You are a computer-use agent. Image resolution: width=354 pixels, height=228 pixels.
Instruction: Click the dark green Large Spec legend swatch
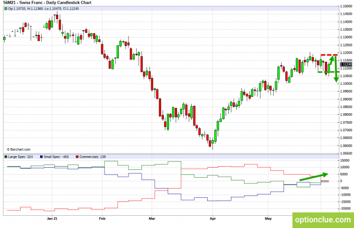[x=6, y=157]
